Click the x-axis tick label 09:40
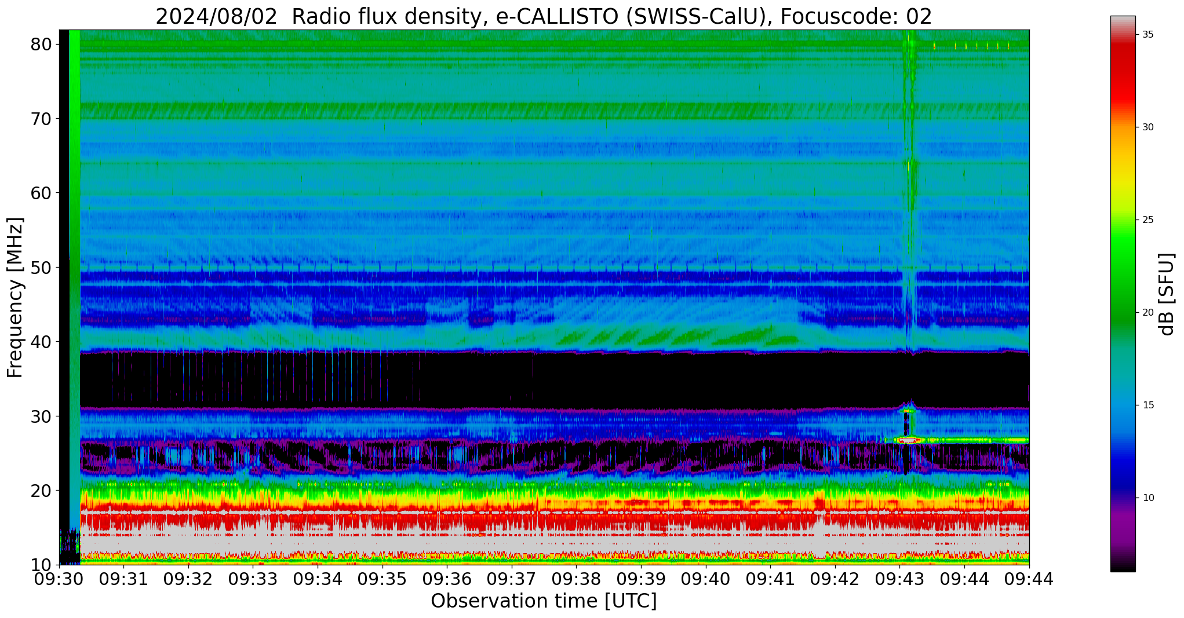1184x618 pixels. [705, 579]
